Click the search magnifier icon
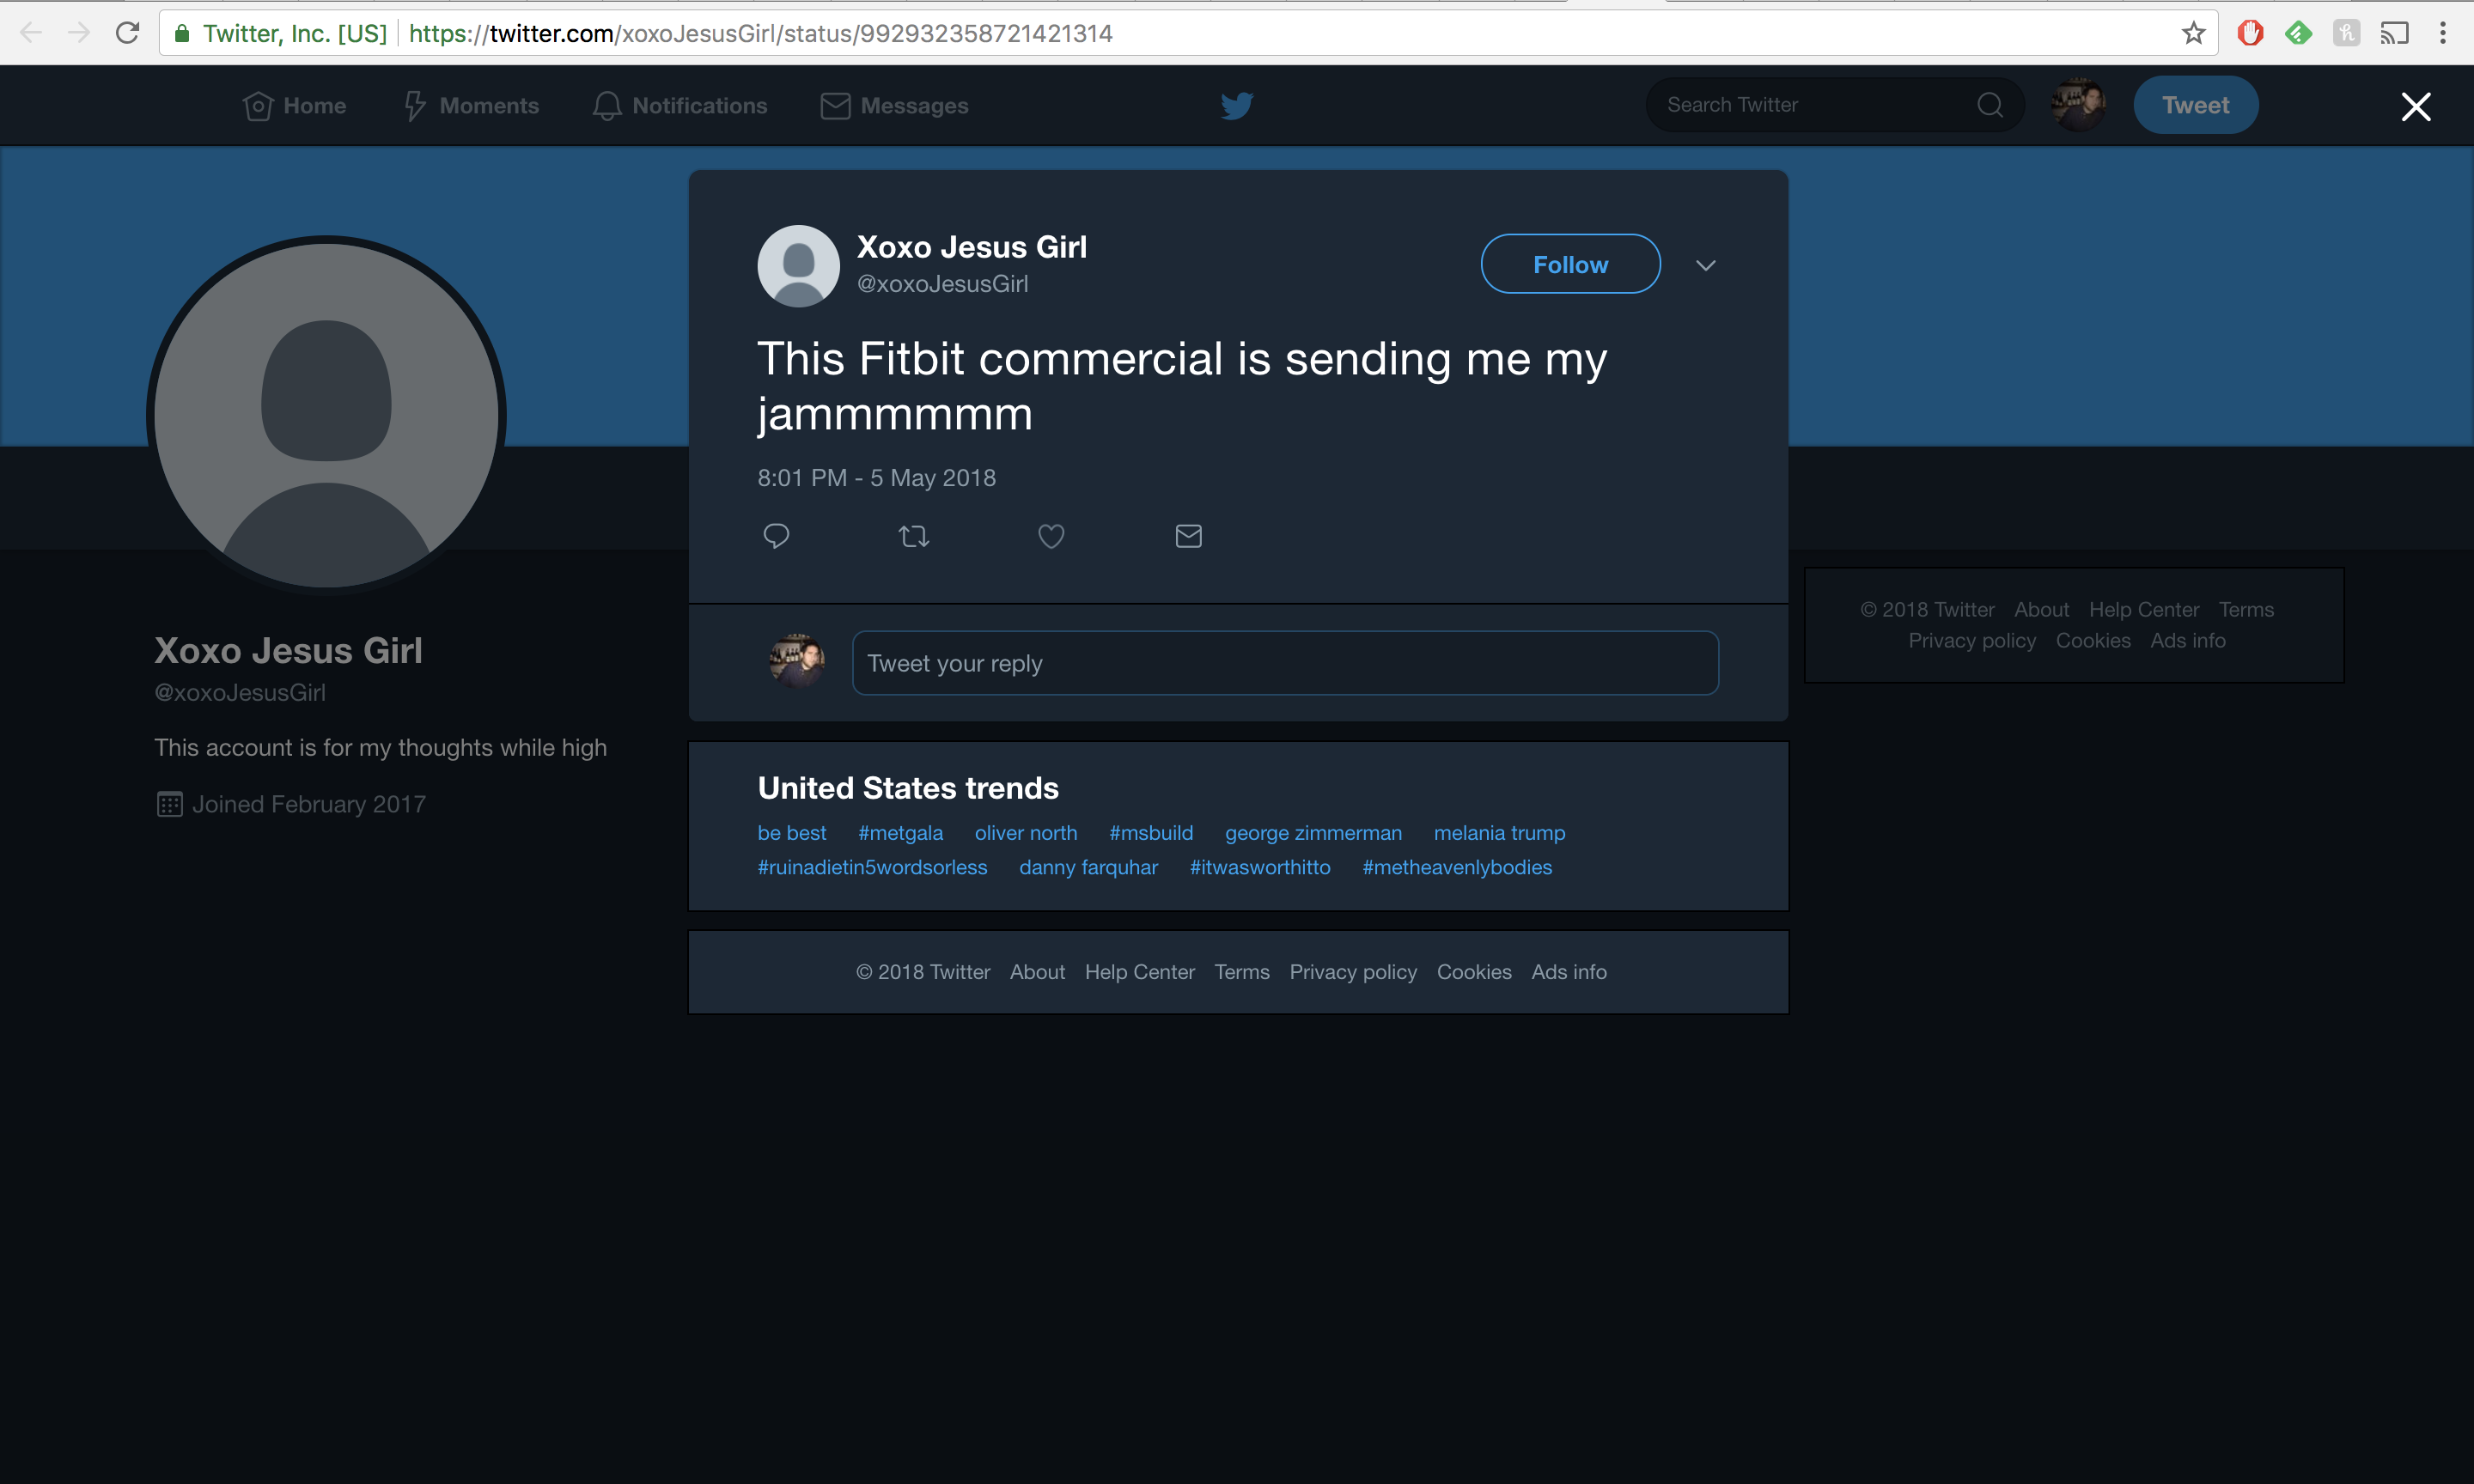Viewport: 2474px width, 1484px height. coord(1990,105)
